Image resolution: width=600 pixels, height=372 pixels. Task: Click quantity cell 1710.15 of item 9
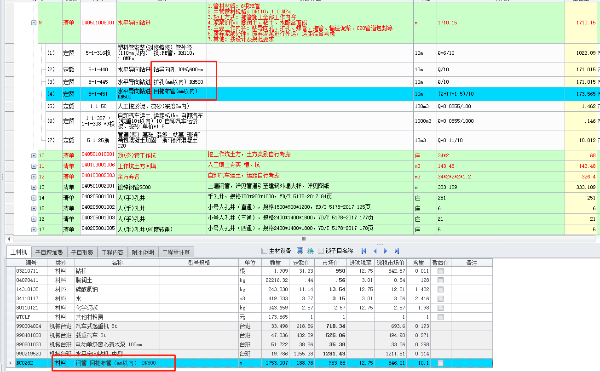click(581, 23)
